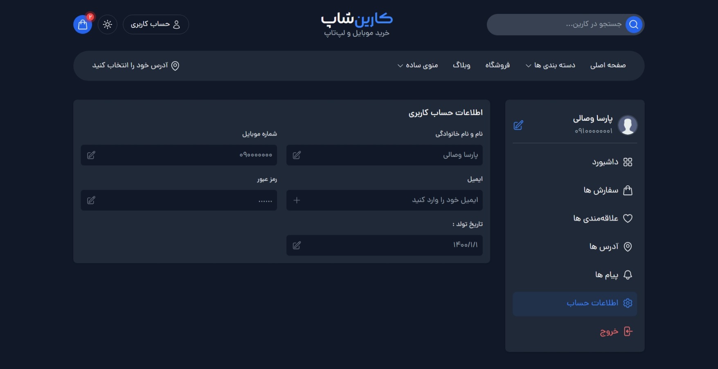The height and width of the screenshot is (369, 718).
Task: Click plus icon to add ایمیل
Action: tap(297, 200)
